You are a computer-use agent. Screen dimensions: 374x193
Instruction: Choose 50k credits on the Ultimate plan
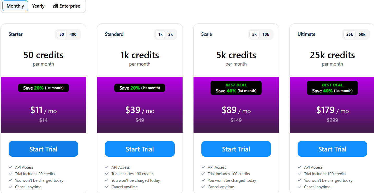point(362,34)
